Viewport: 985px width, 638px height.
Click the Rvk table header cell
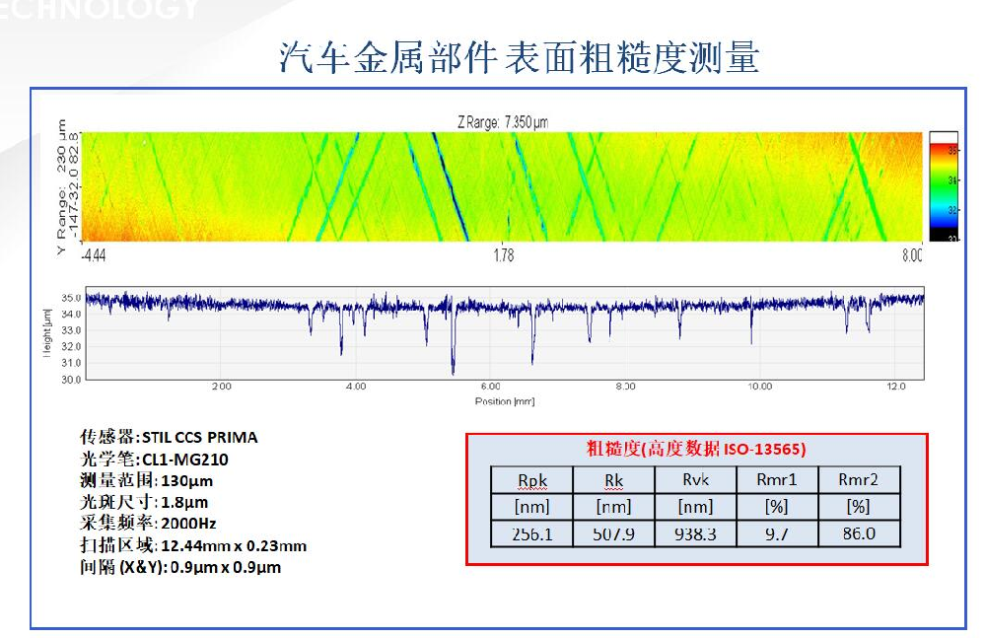tap(695, 480)
